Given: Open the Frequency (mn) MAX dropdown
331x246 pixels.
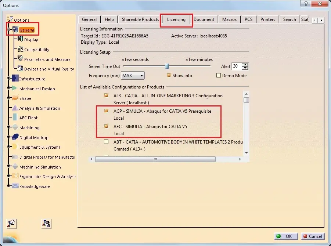Looking at the screenshot, I should pyautogui.click(x=133, y=76).
